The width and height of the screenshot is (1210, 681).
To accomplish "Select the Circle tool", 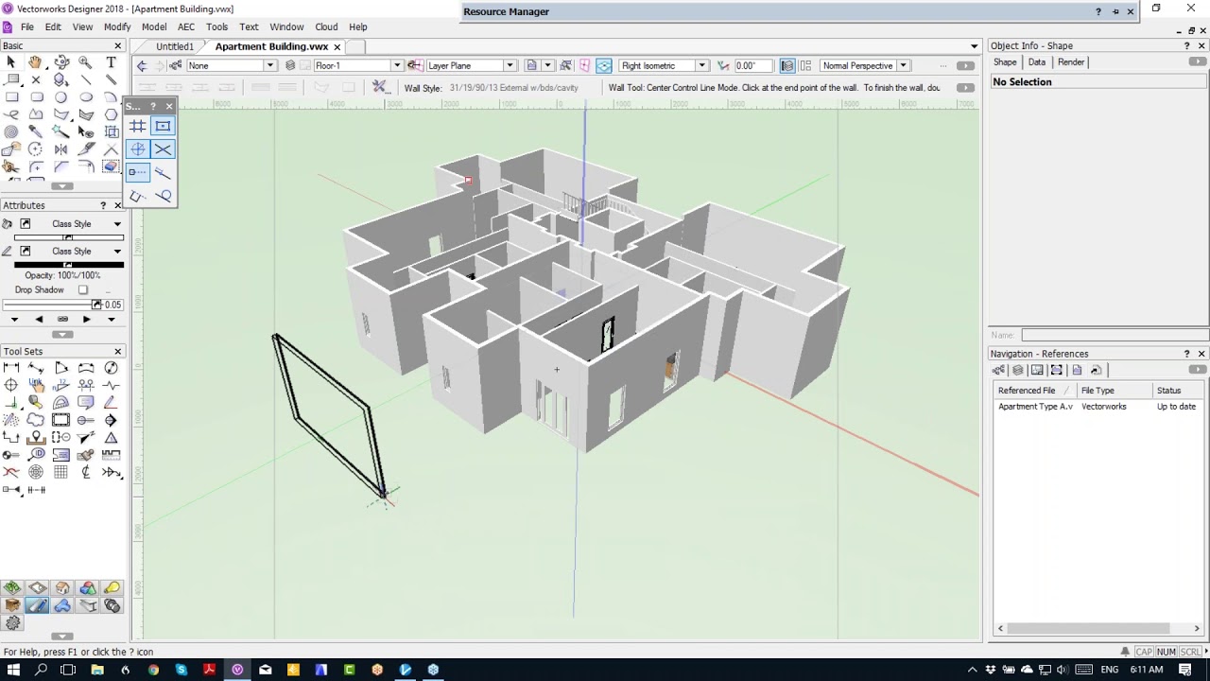I will [60, 97].
